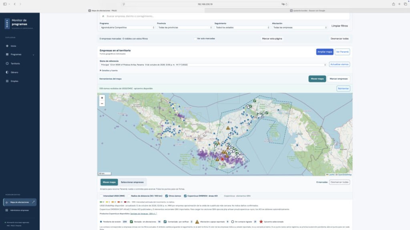Viewport: 410px width, 230px height.
Task: Zoom out the map with minus button
Action: tap(102, 103)
